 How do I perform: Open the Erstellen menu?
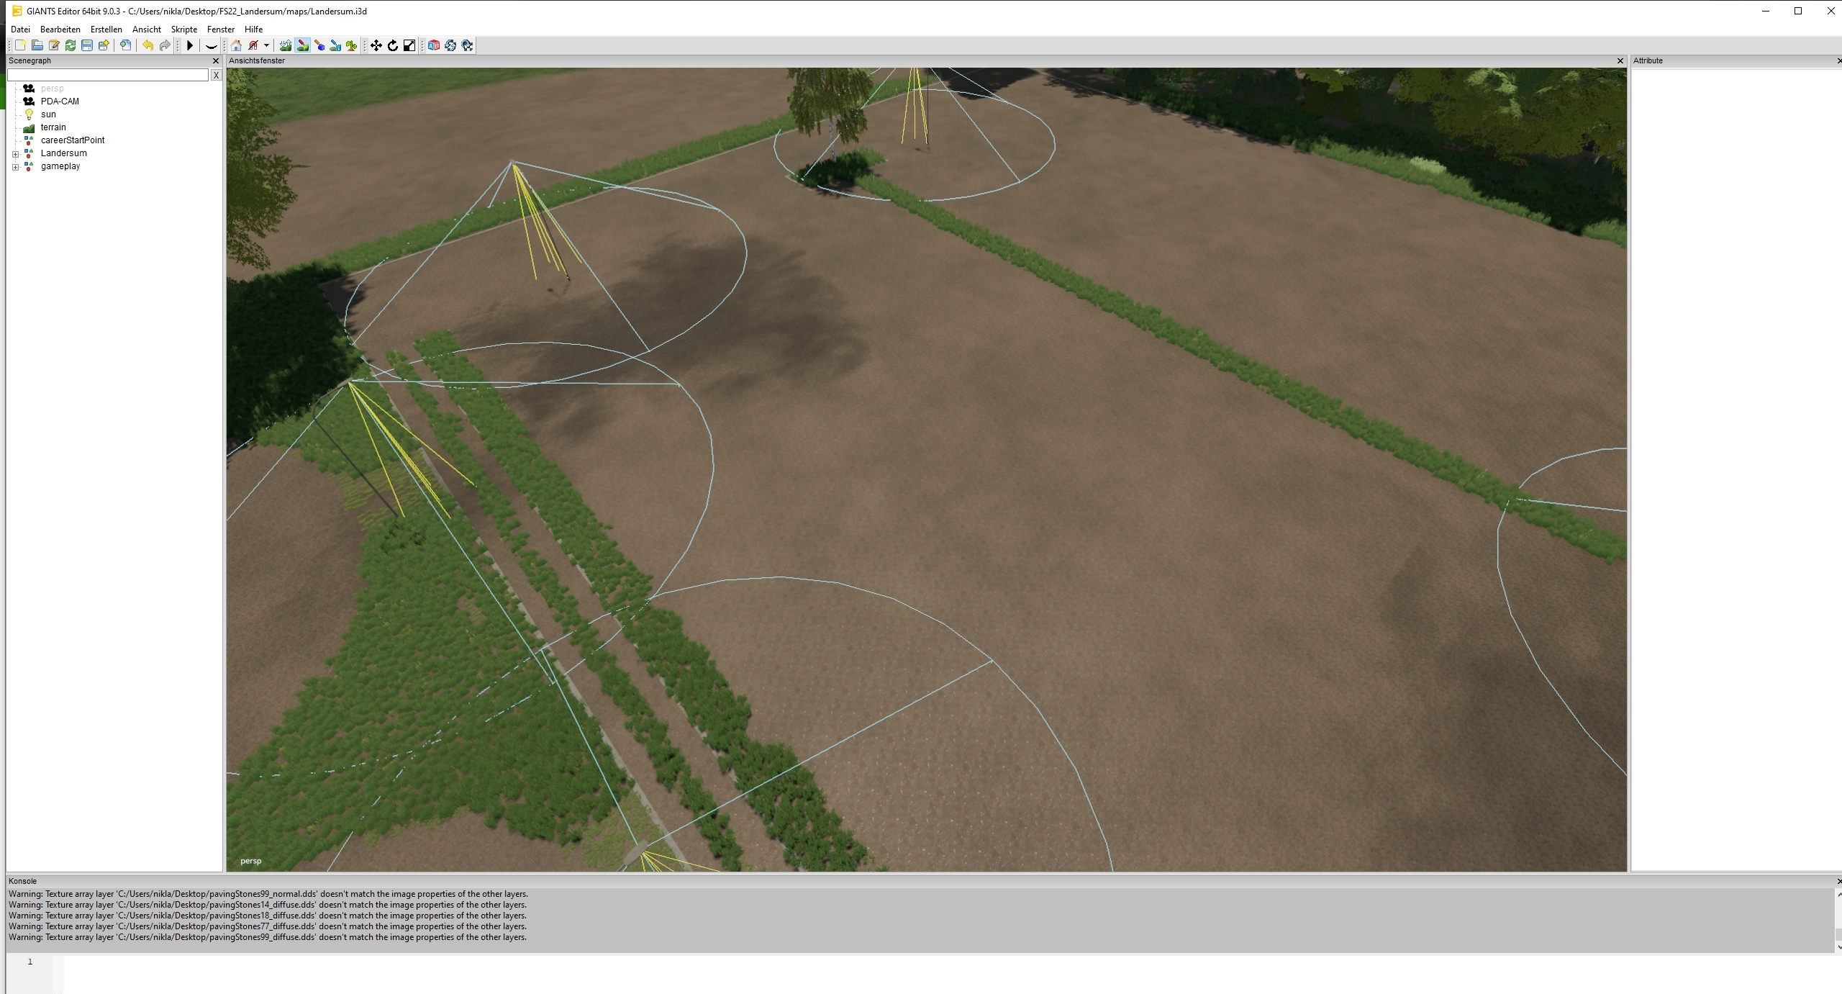click(106, 30)
